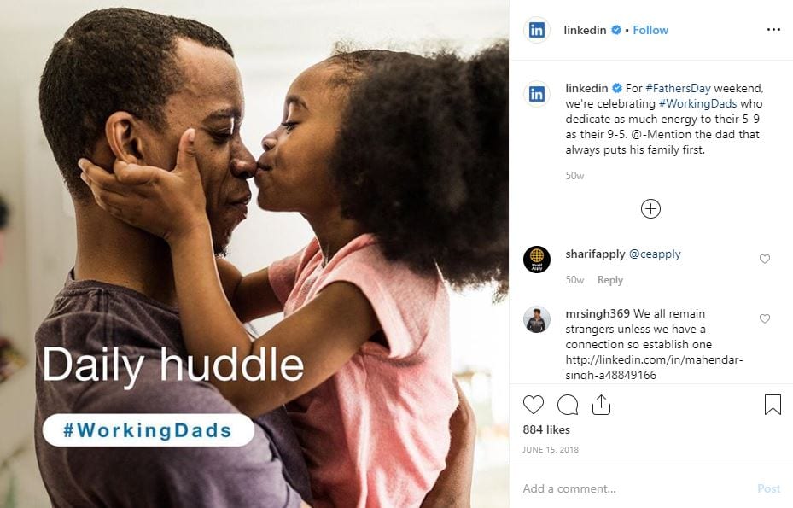Share post via the share arrow icon
This screenshot has width=793, height=508.
pos(601,405)
